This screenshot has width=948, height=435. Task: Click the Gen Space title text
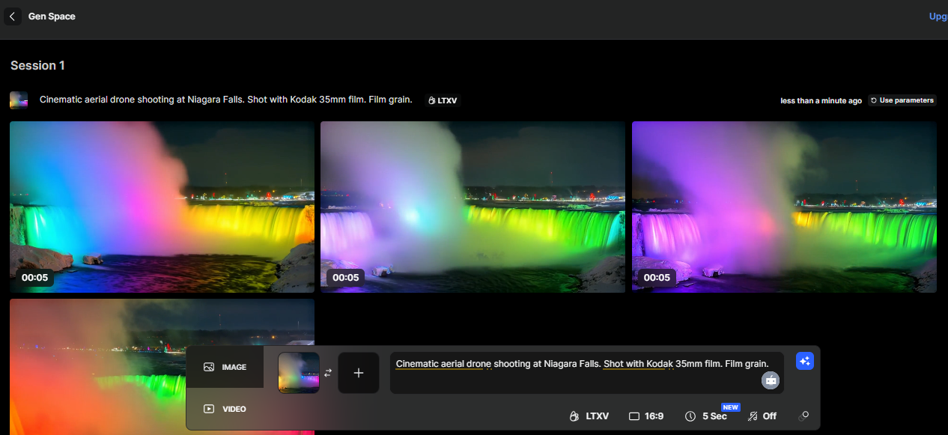pyautogui.click(x=52, y=16)
